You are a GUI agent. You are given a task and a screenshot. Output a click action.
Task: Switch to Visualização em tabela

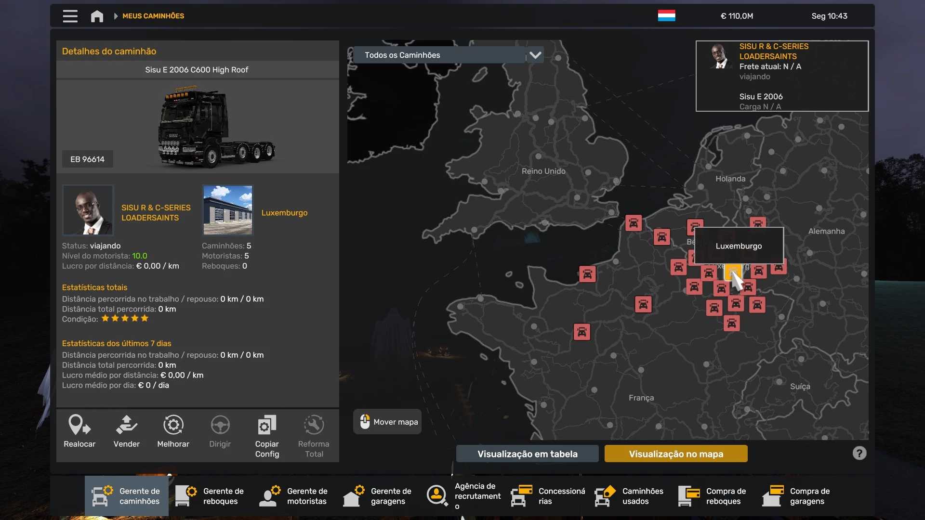pos(527,454)
